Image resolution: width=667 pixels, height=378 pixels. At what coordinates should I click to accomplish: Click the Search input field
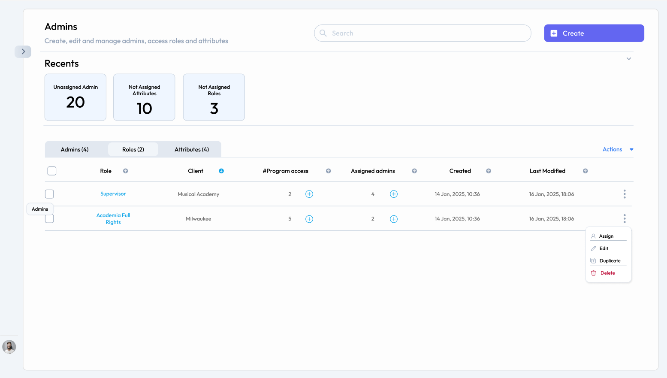pos(423,33)
